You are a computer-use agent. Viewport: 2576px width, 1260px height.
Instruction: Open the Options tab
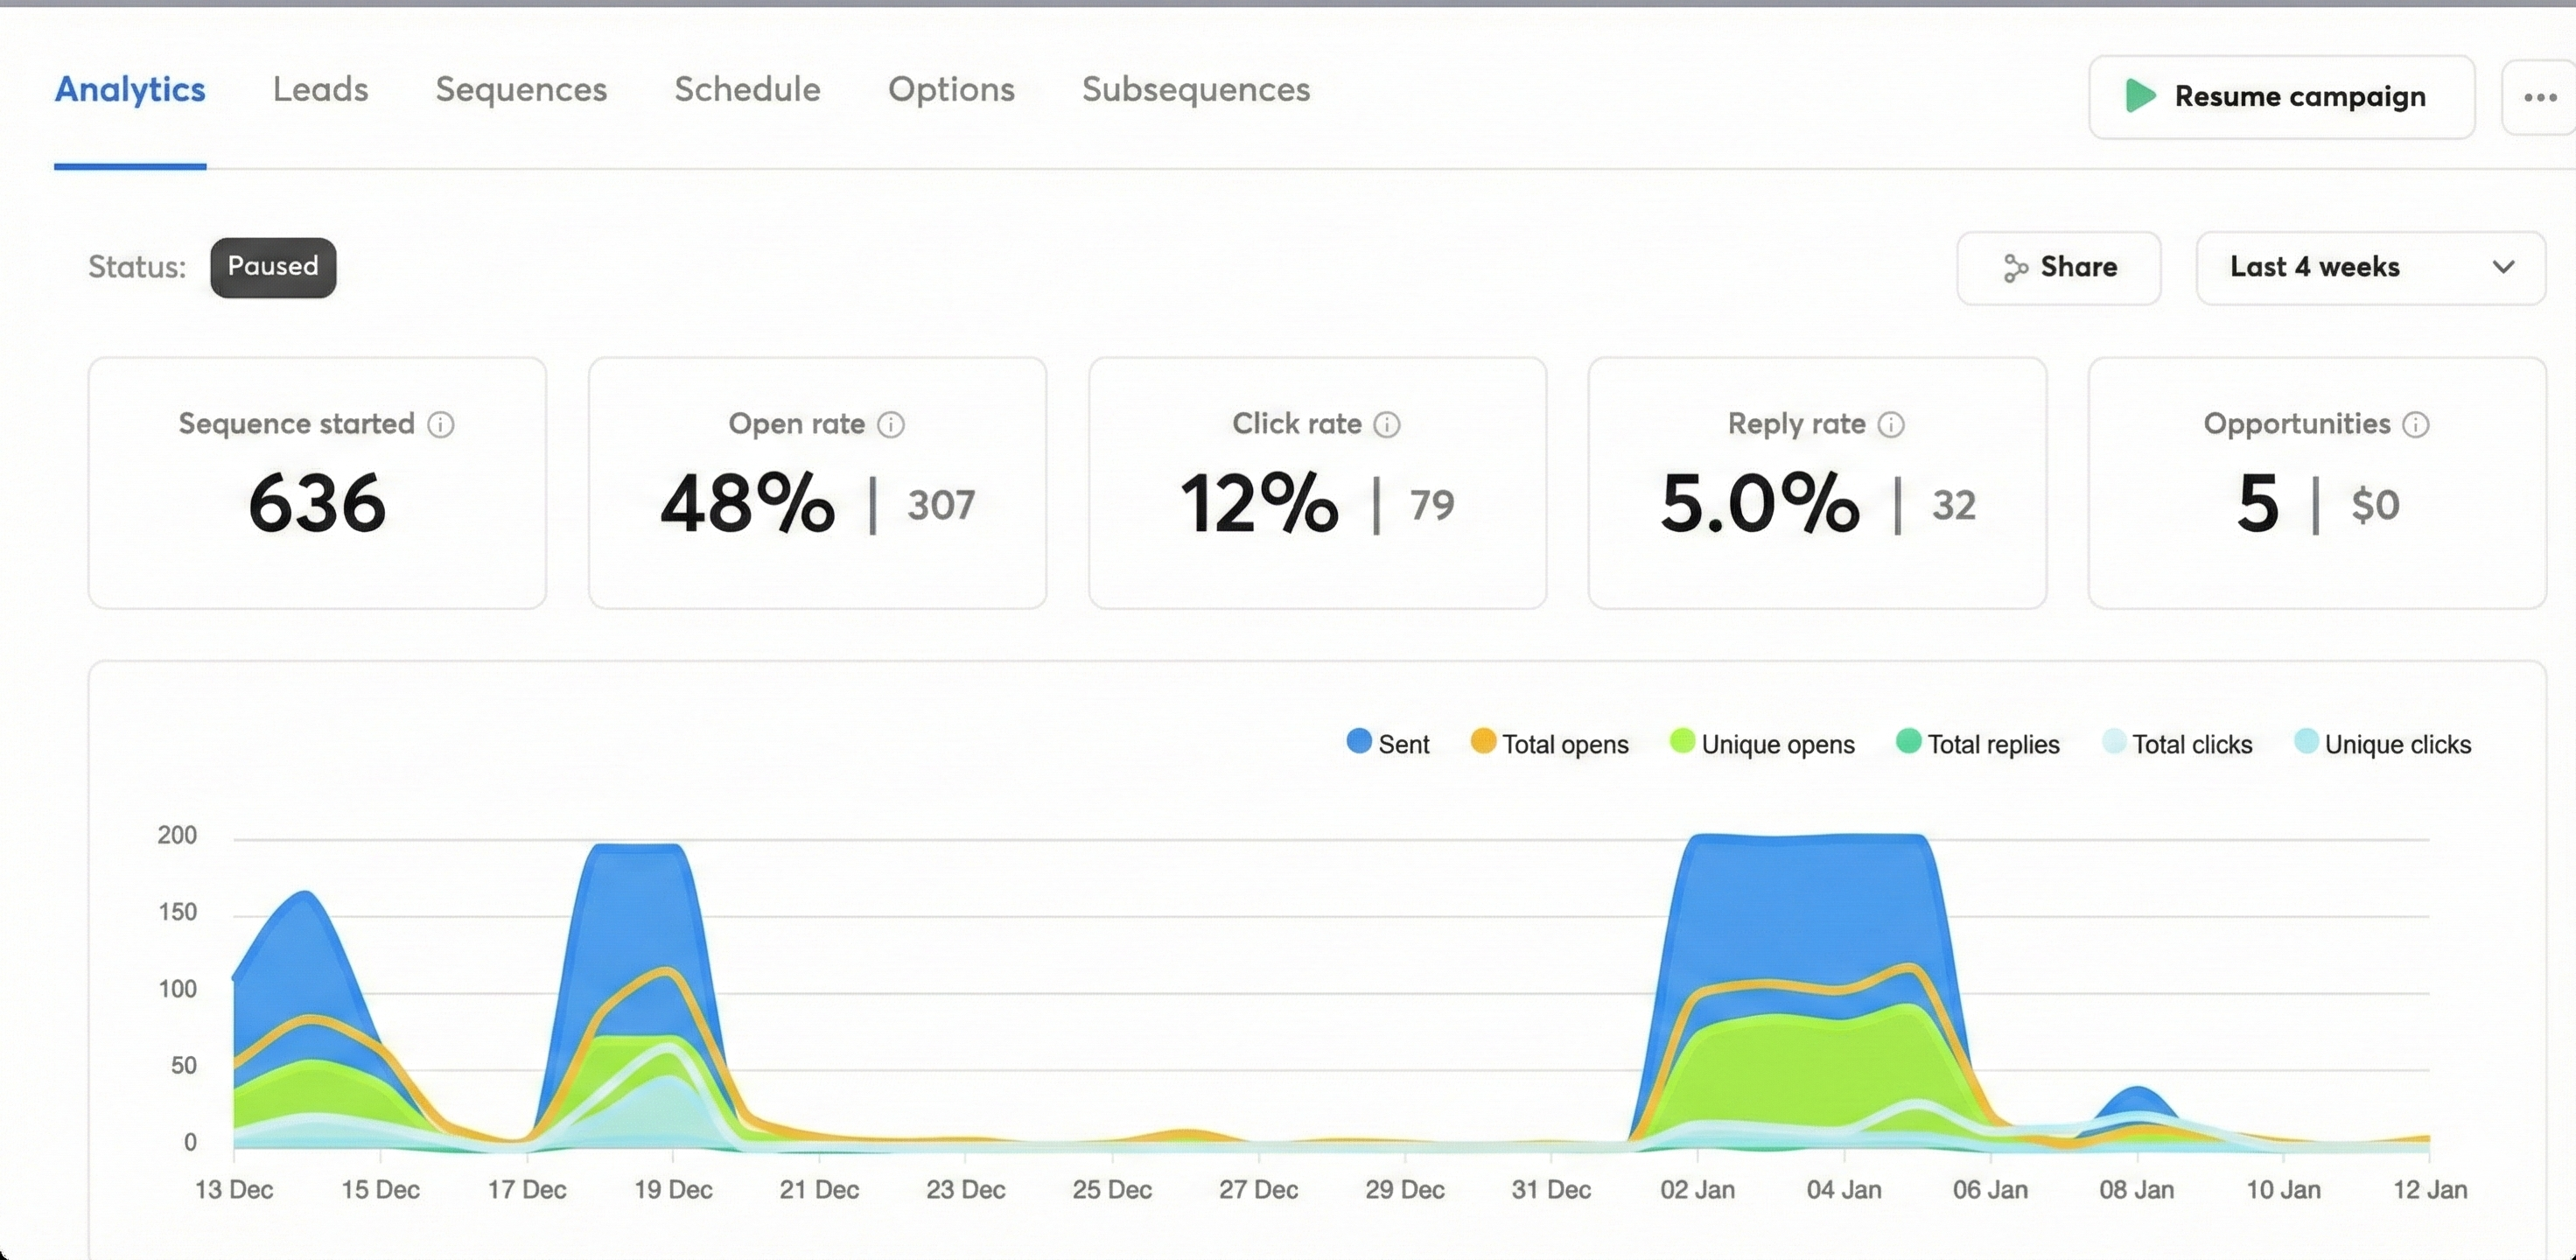[951, 90]
